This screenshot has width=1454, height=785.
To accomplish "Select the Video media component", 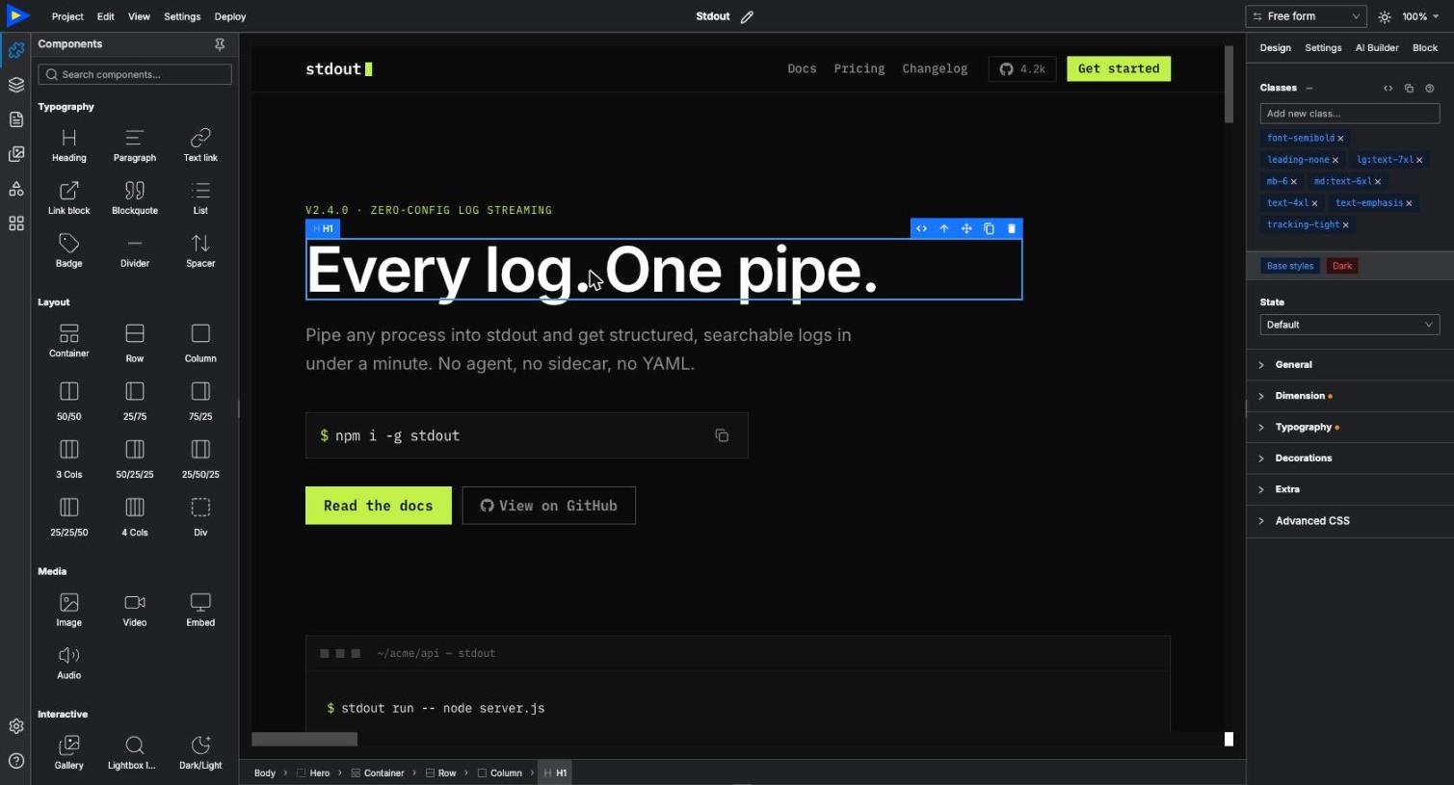I will [x=135, y=610].
